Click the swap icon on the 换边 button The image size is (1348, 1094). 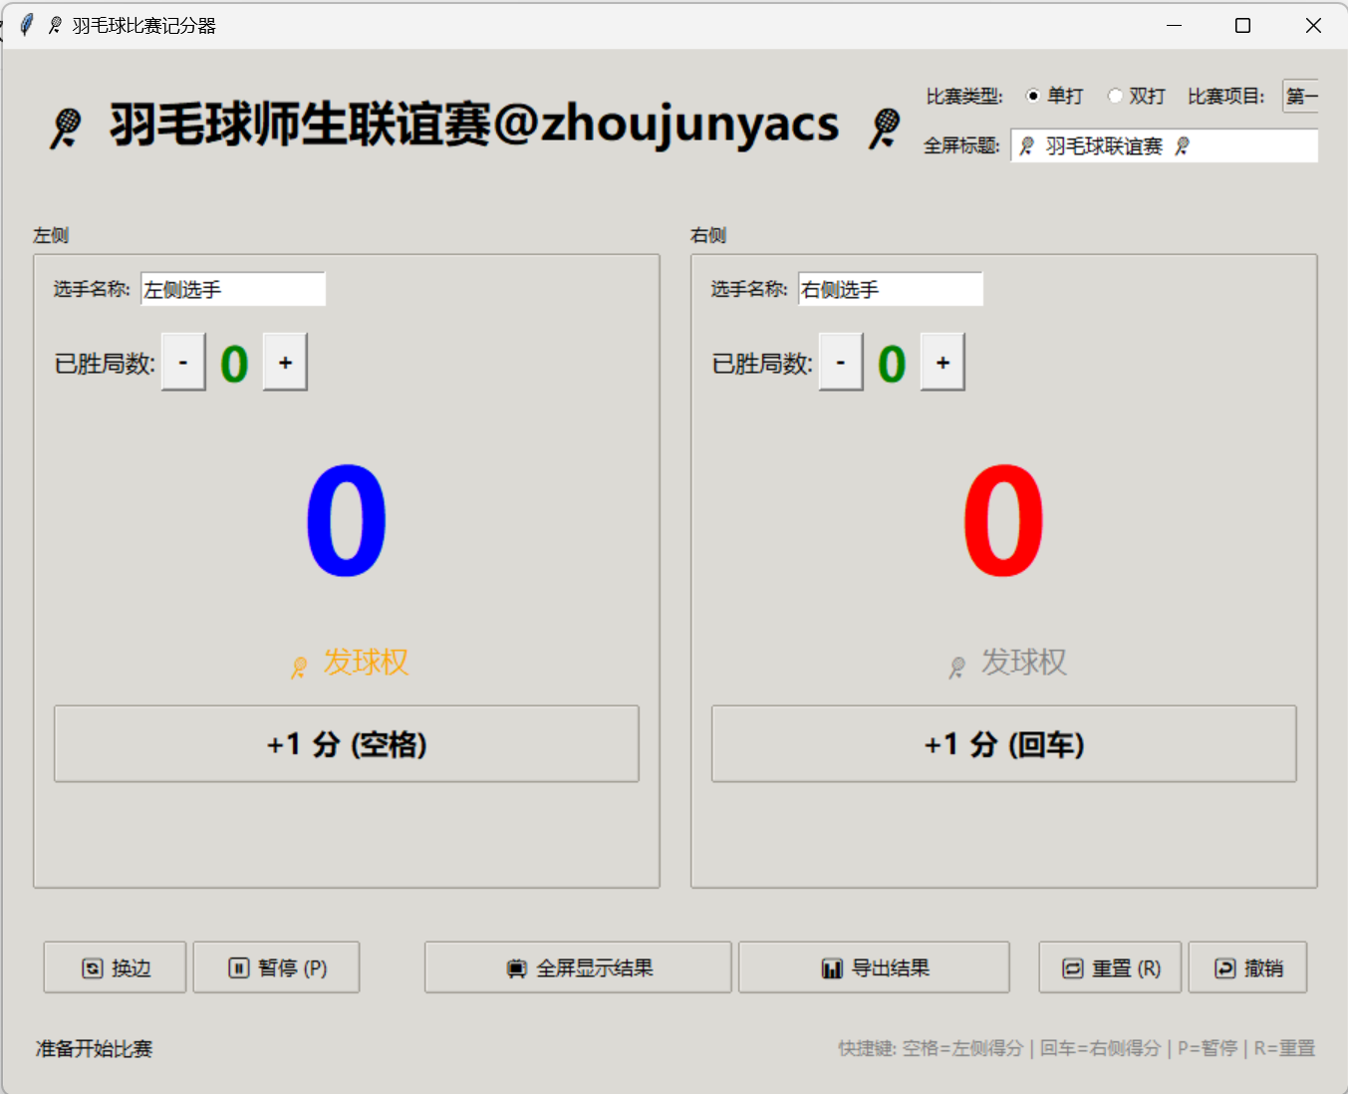(x=93, y=966)
